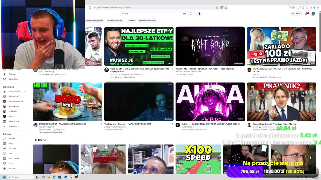
Task: Open options for Zgadnij Prawdziwego Prawnika video
Action: [x=315, y=124]
